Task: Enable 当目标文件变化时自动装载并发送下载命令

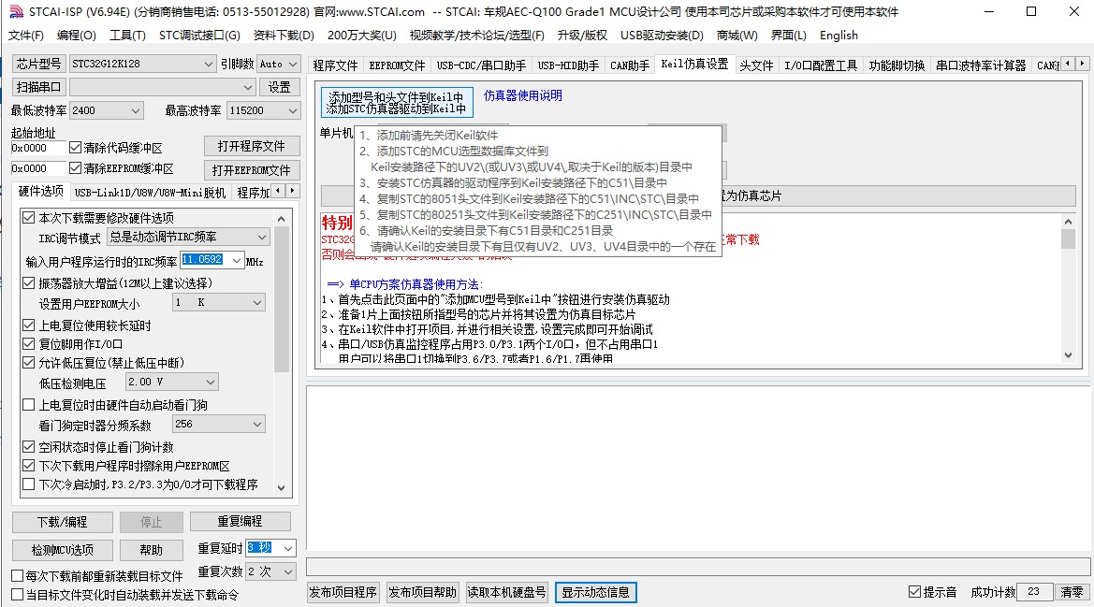Action: pos(18,595)
